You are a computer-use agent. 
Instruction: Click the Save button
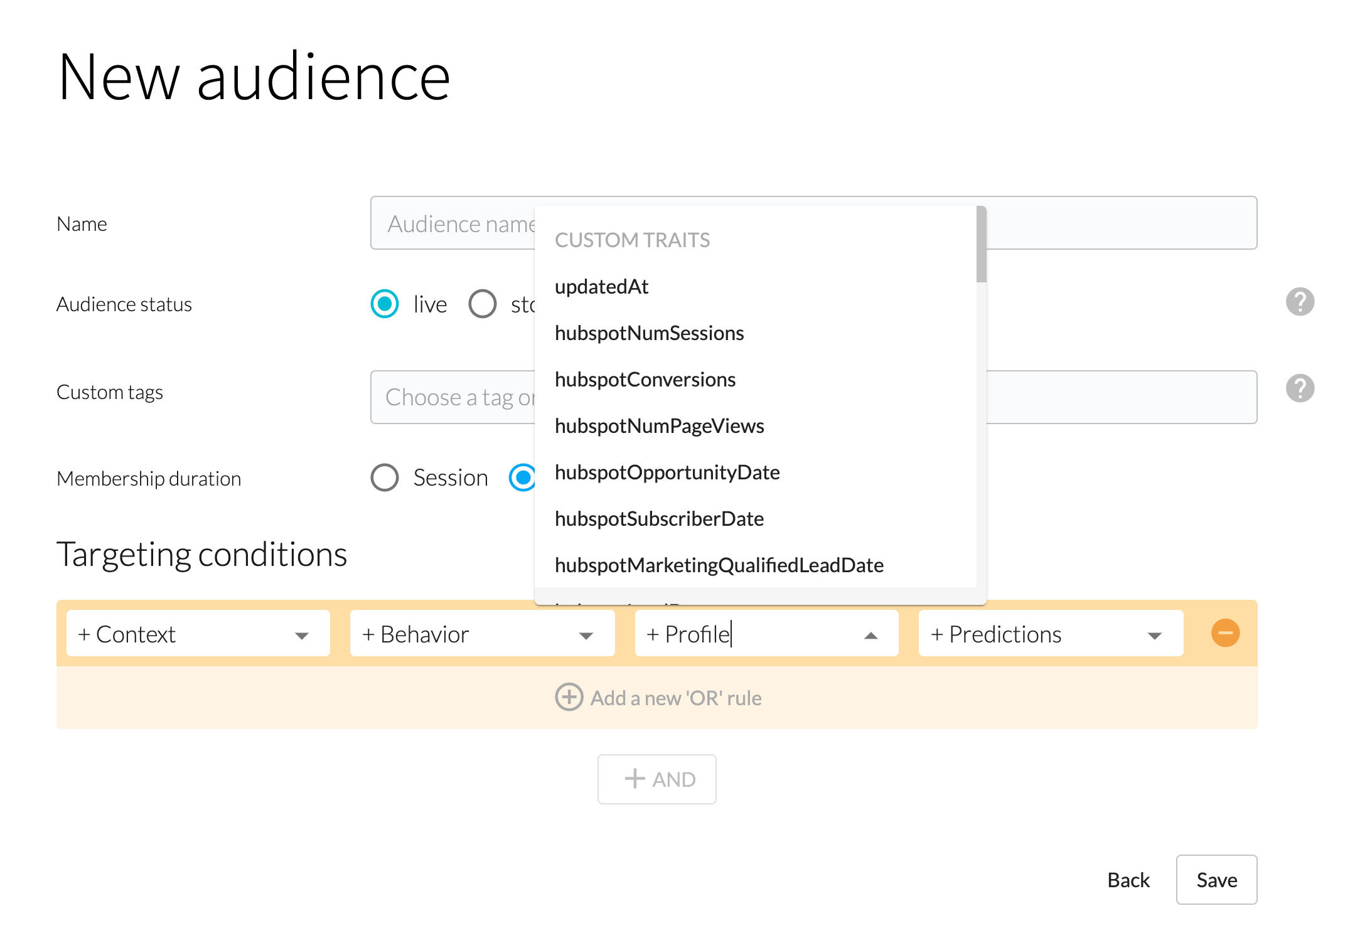pyautogui.click(x=1216, y=880)
